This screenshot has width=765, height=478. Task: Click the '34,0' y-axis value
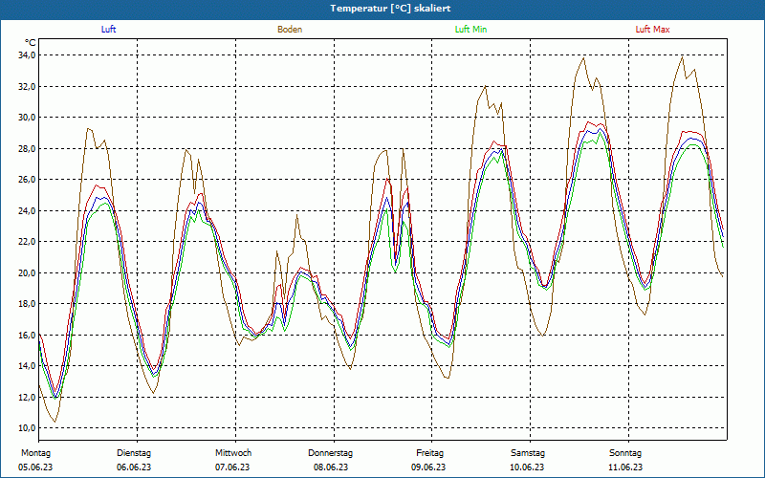(27, 55)
